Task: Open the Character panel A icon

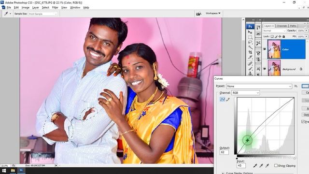Action: pyautogui.click(x=258, y=69)
